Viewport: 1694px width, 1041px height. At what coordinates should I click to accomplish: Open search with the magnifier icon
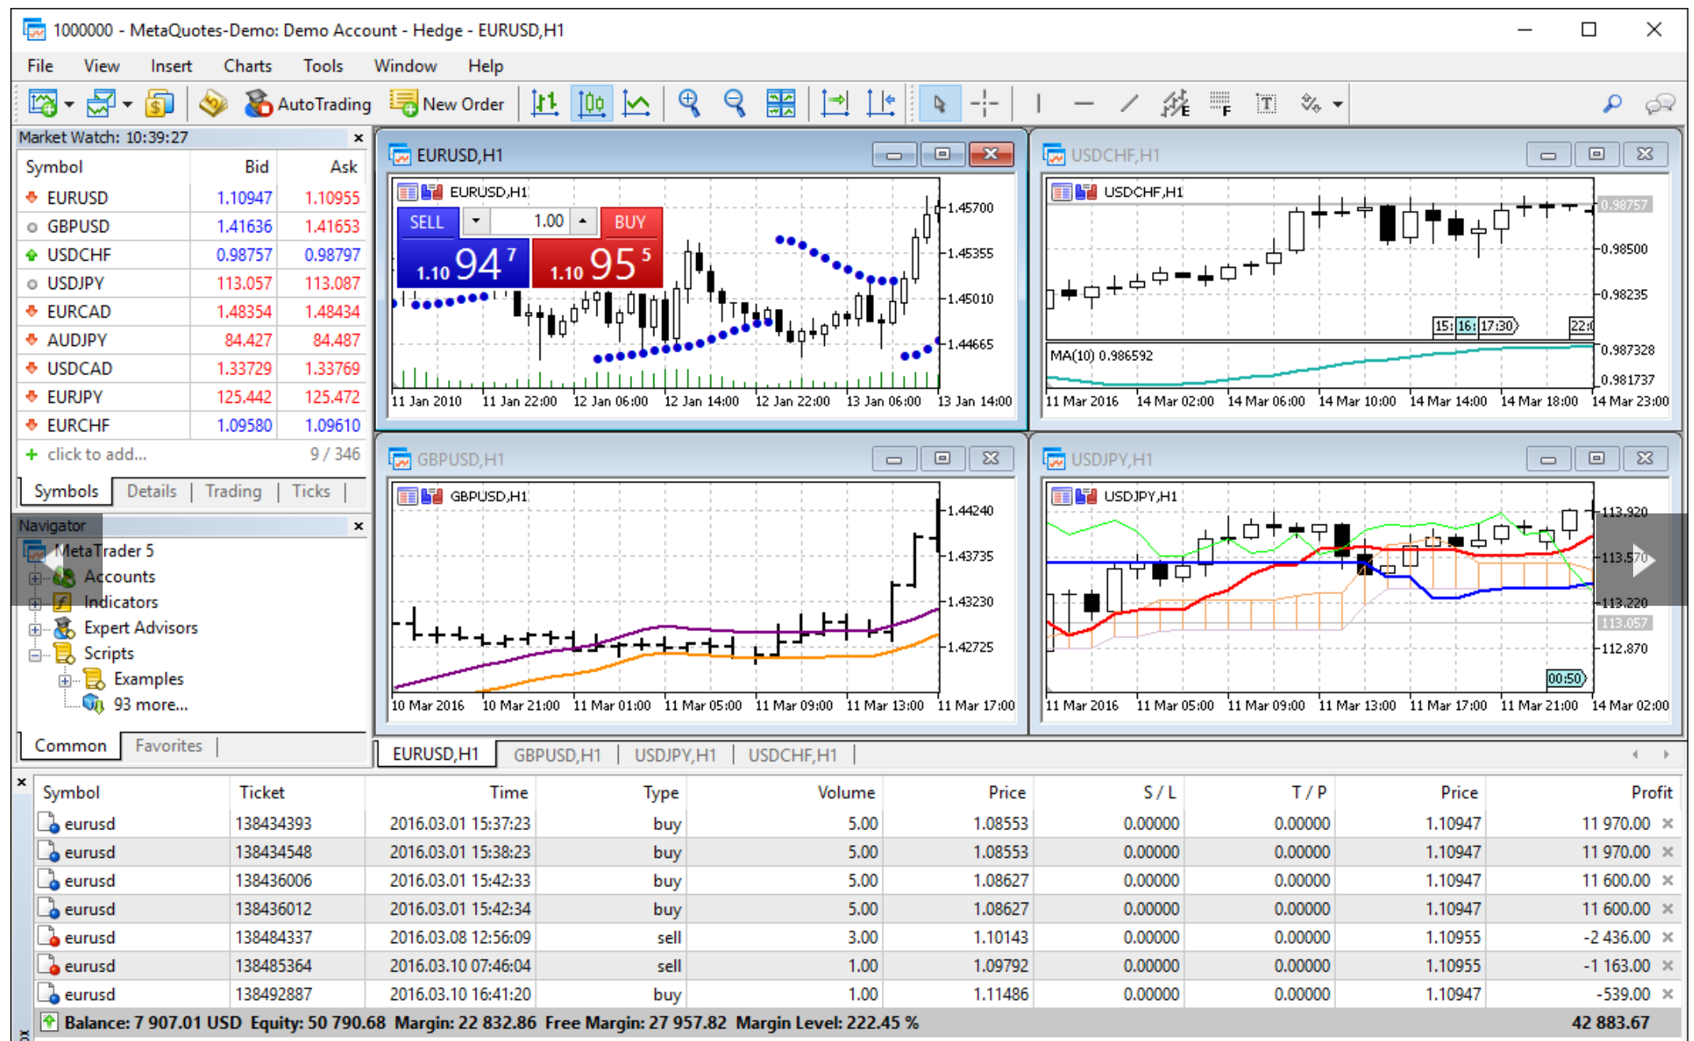click(x=1613, y=103)
